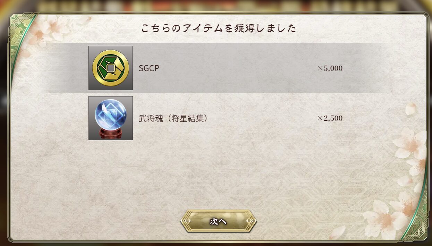Click the square hole in the SGCP coin
The height and width of the screenshot is (246, 432).
(110, 68)
